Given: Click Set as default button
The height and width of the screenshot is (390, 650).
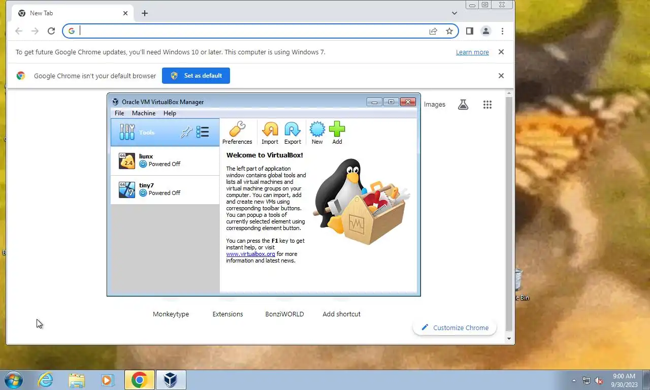Looking at the screenshot, I should [x=196, y=76].
